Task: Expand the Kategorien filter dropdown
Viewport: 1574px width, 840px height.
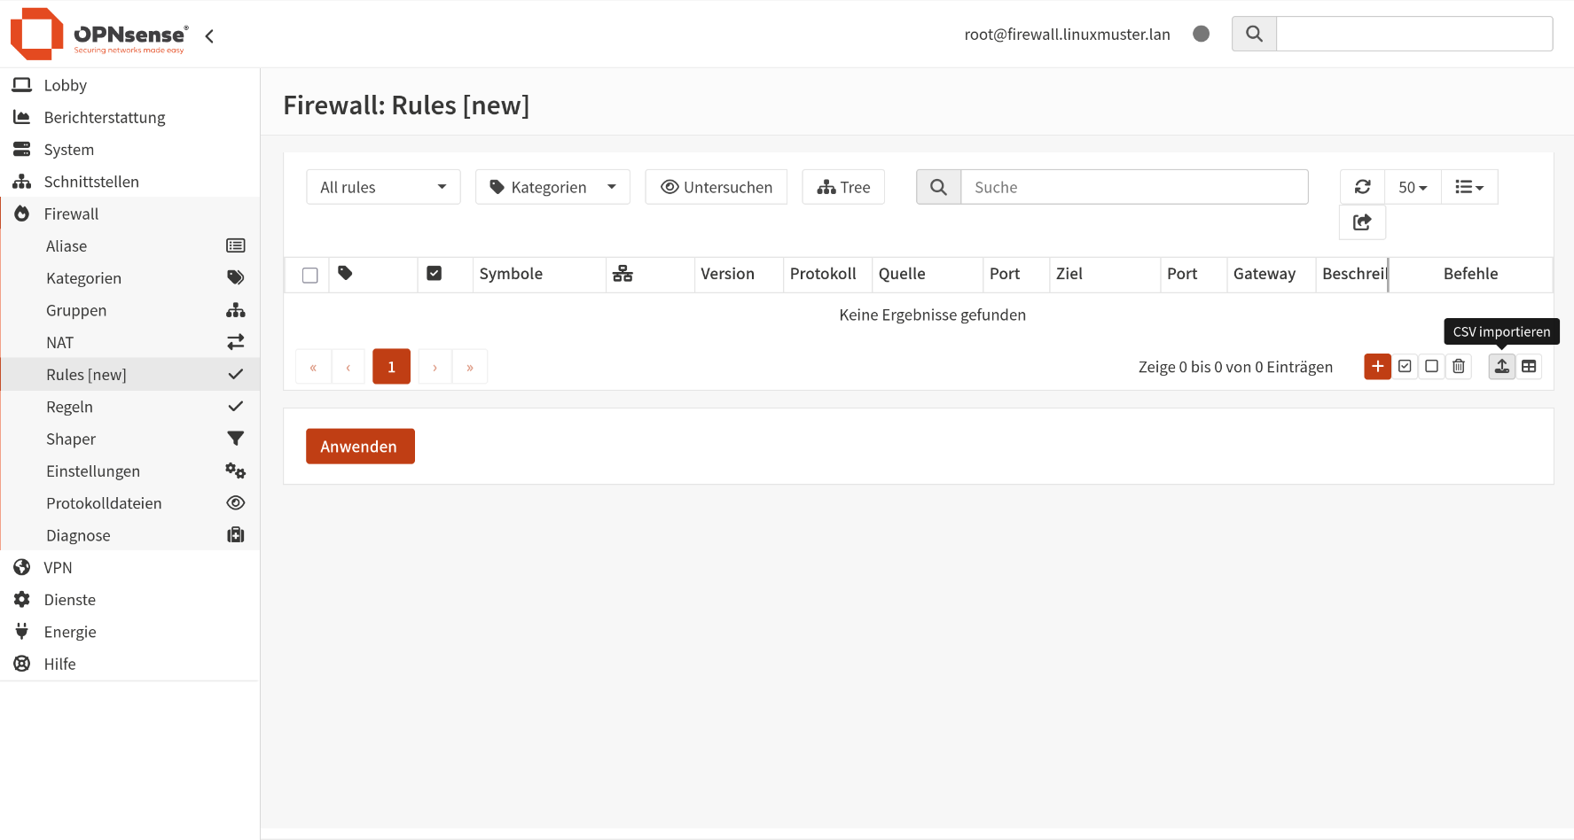Action: point(552,187)
